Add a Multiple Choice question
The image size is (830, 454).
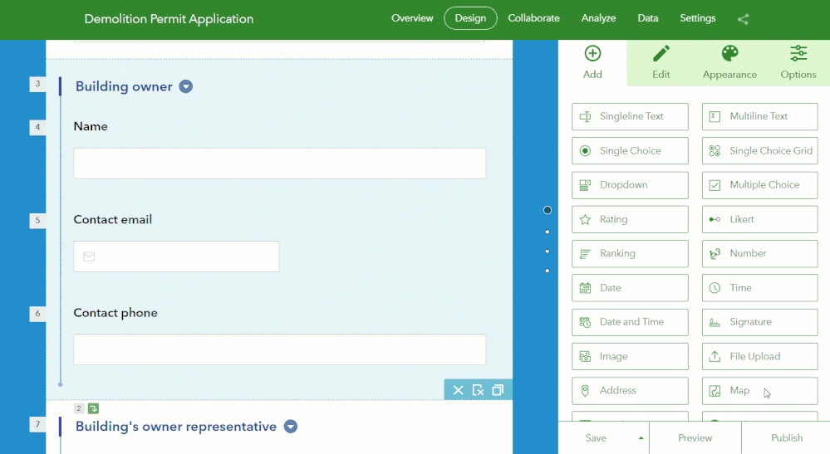pos(759,185)
